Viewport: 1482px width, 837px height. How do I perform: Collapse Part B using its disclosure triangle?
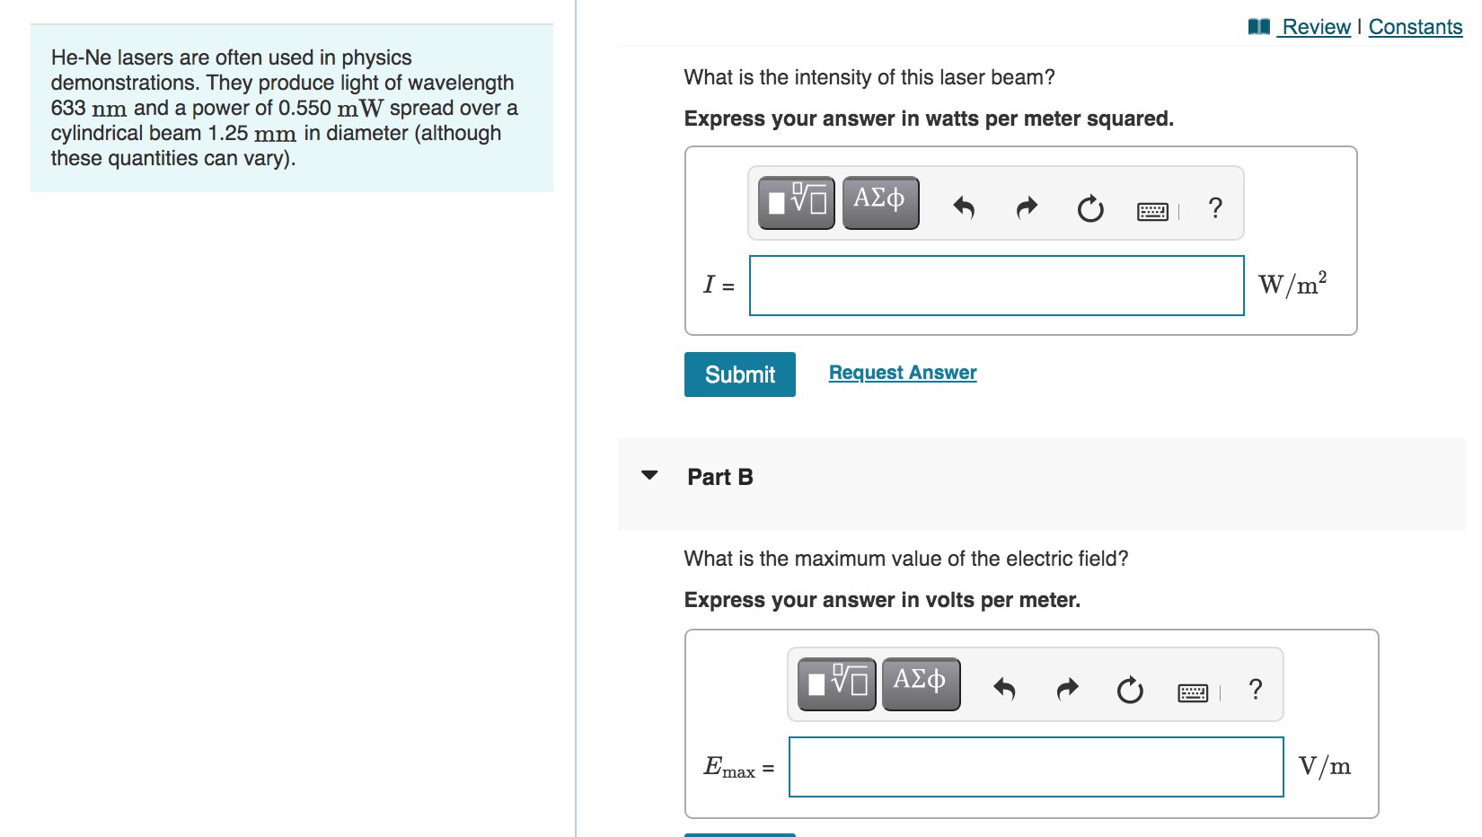coord(649,477)
